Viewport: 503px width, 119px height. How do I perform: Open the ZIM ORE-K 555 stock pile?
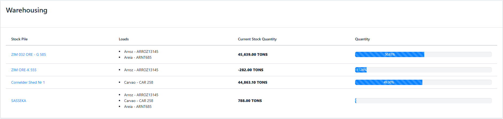24,70
